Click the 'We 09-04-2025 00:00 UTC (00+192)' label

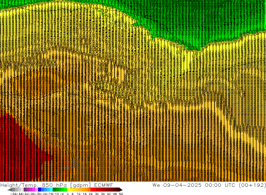point(209,185)
